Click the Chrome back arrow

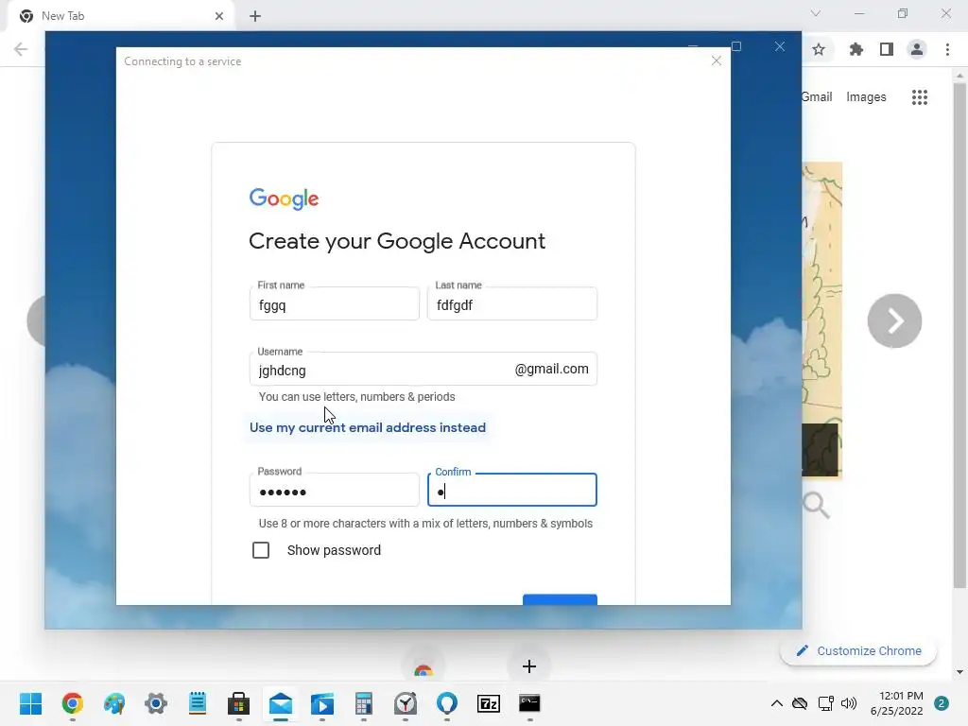21,49
